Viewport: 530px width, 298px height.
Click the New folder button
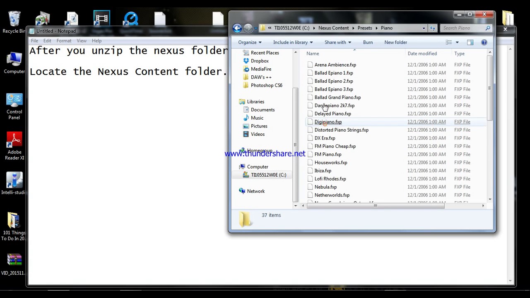click(395, 42)
